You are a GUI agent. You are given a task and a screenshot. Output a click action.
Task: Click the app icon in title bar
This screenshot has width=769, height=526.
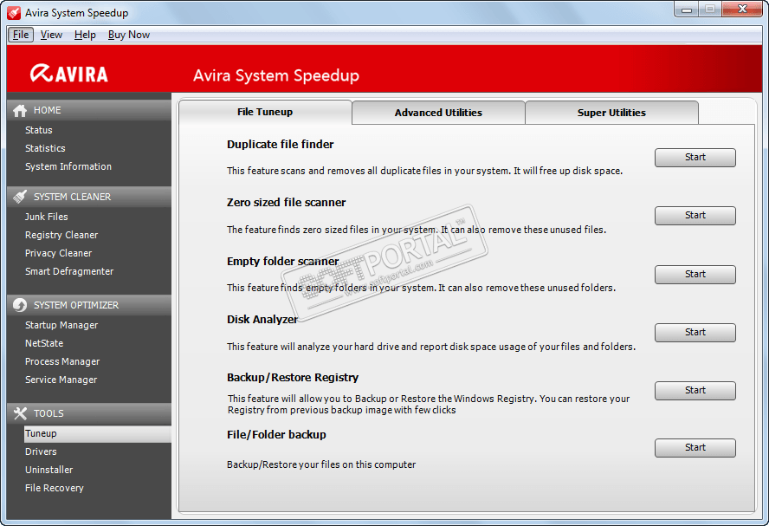pyautogui.click(x=14, y=13)
